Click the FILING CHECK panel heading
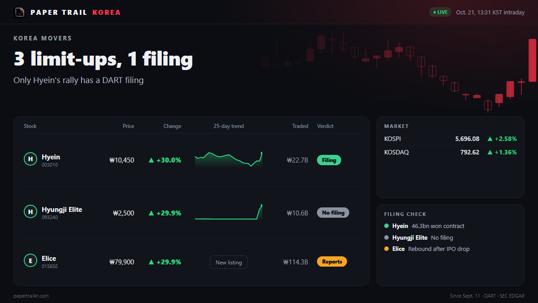538x303 pixels. 405,215
